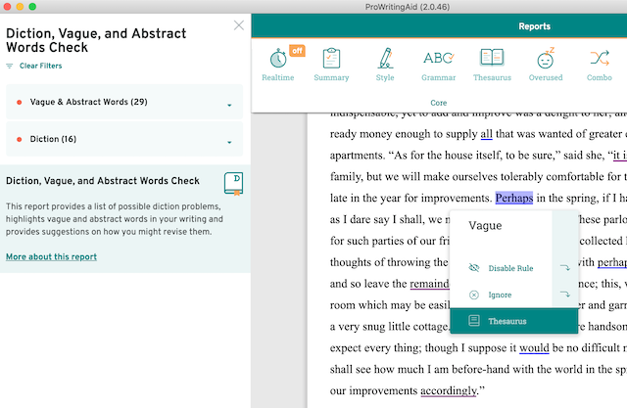Image resolution: width=627 pixels, height=408 pixels.
Task: Select the Diction (16) row
Action: tap(124, 139)
